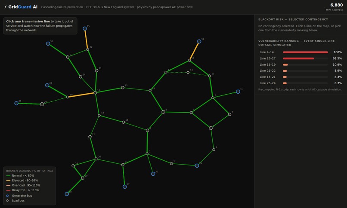Click the 6,880 MW served value
The width and height of the screenshot is (347, 208).
pos(336,5)
